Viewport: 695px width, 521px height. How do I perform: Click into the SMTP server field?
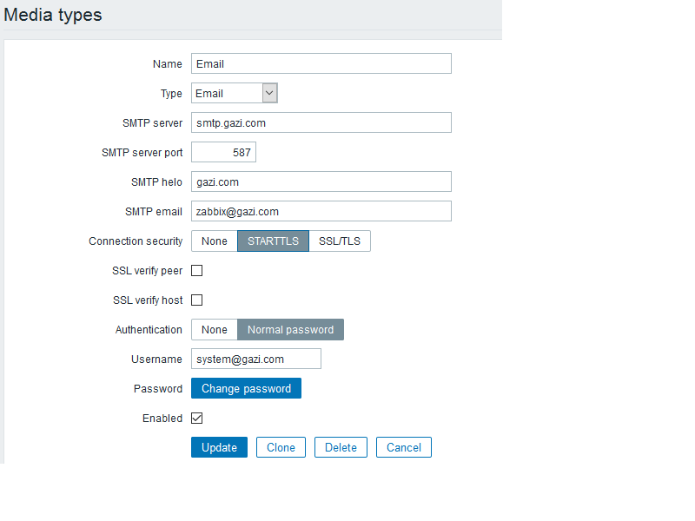coord(321,122)
